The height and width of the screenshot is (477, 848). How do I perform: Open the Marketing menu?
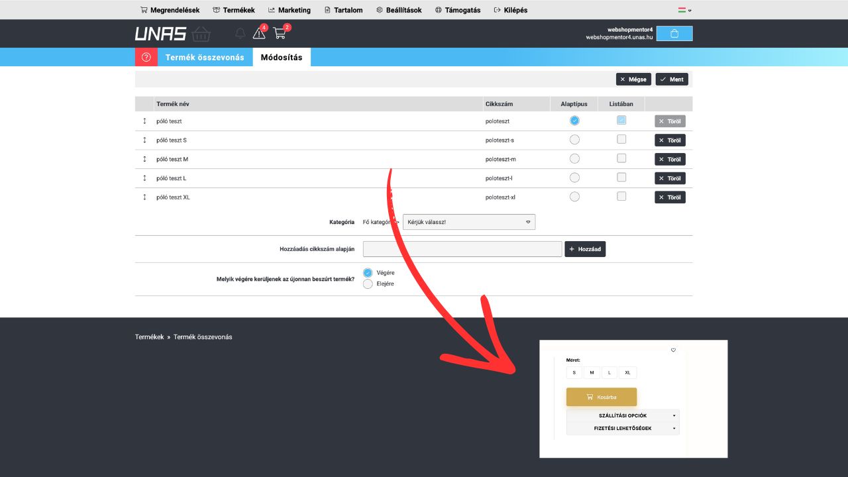click(x=290, y=10)
